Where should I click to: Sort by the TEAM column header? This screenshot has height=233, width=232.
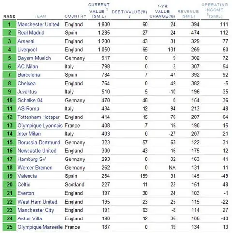click(40, 16)
